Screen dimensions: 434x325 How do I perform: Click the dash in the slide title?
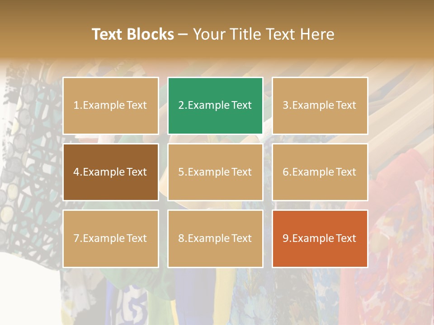tap(184, 34)
